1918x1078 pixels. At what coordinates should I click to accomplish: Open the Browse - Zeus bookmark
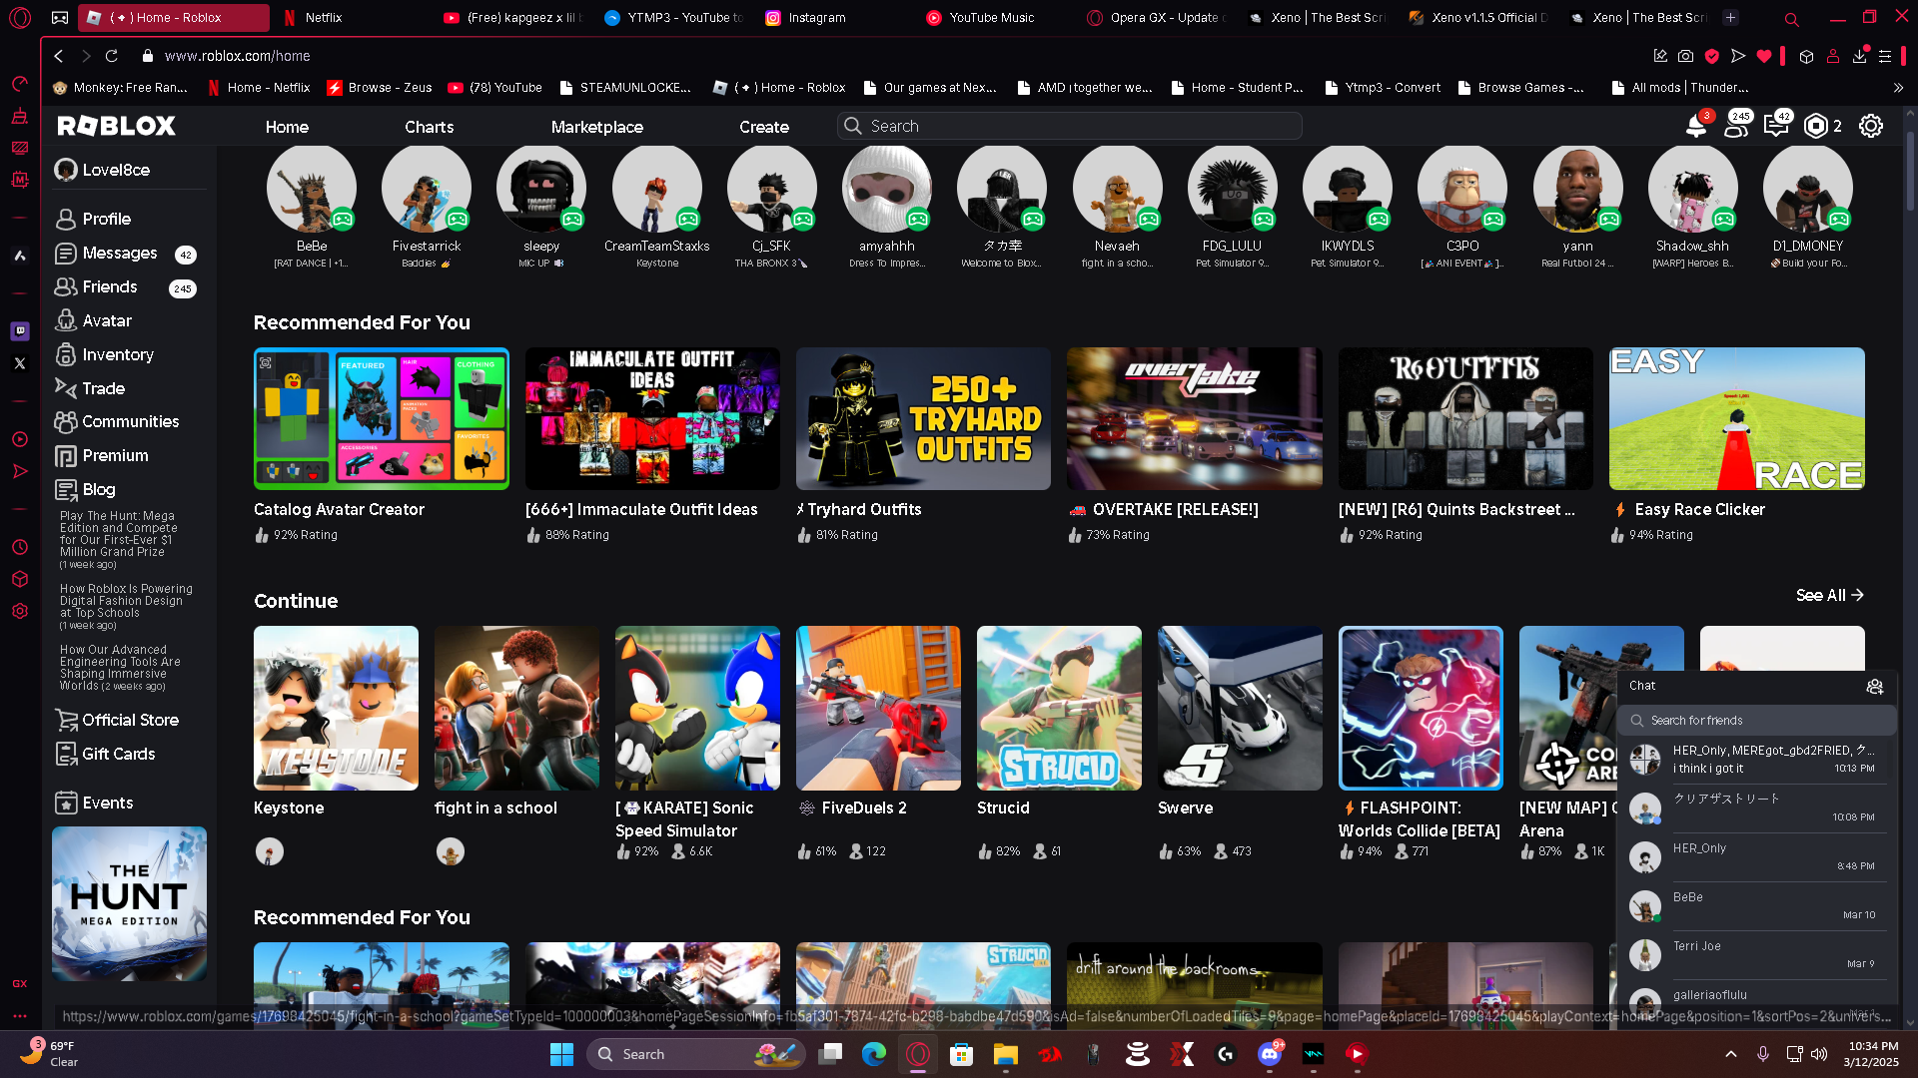[x=380, y=88]
